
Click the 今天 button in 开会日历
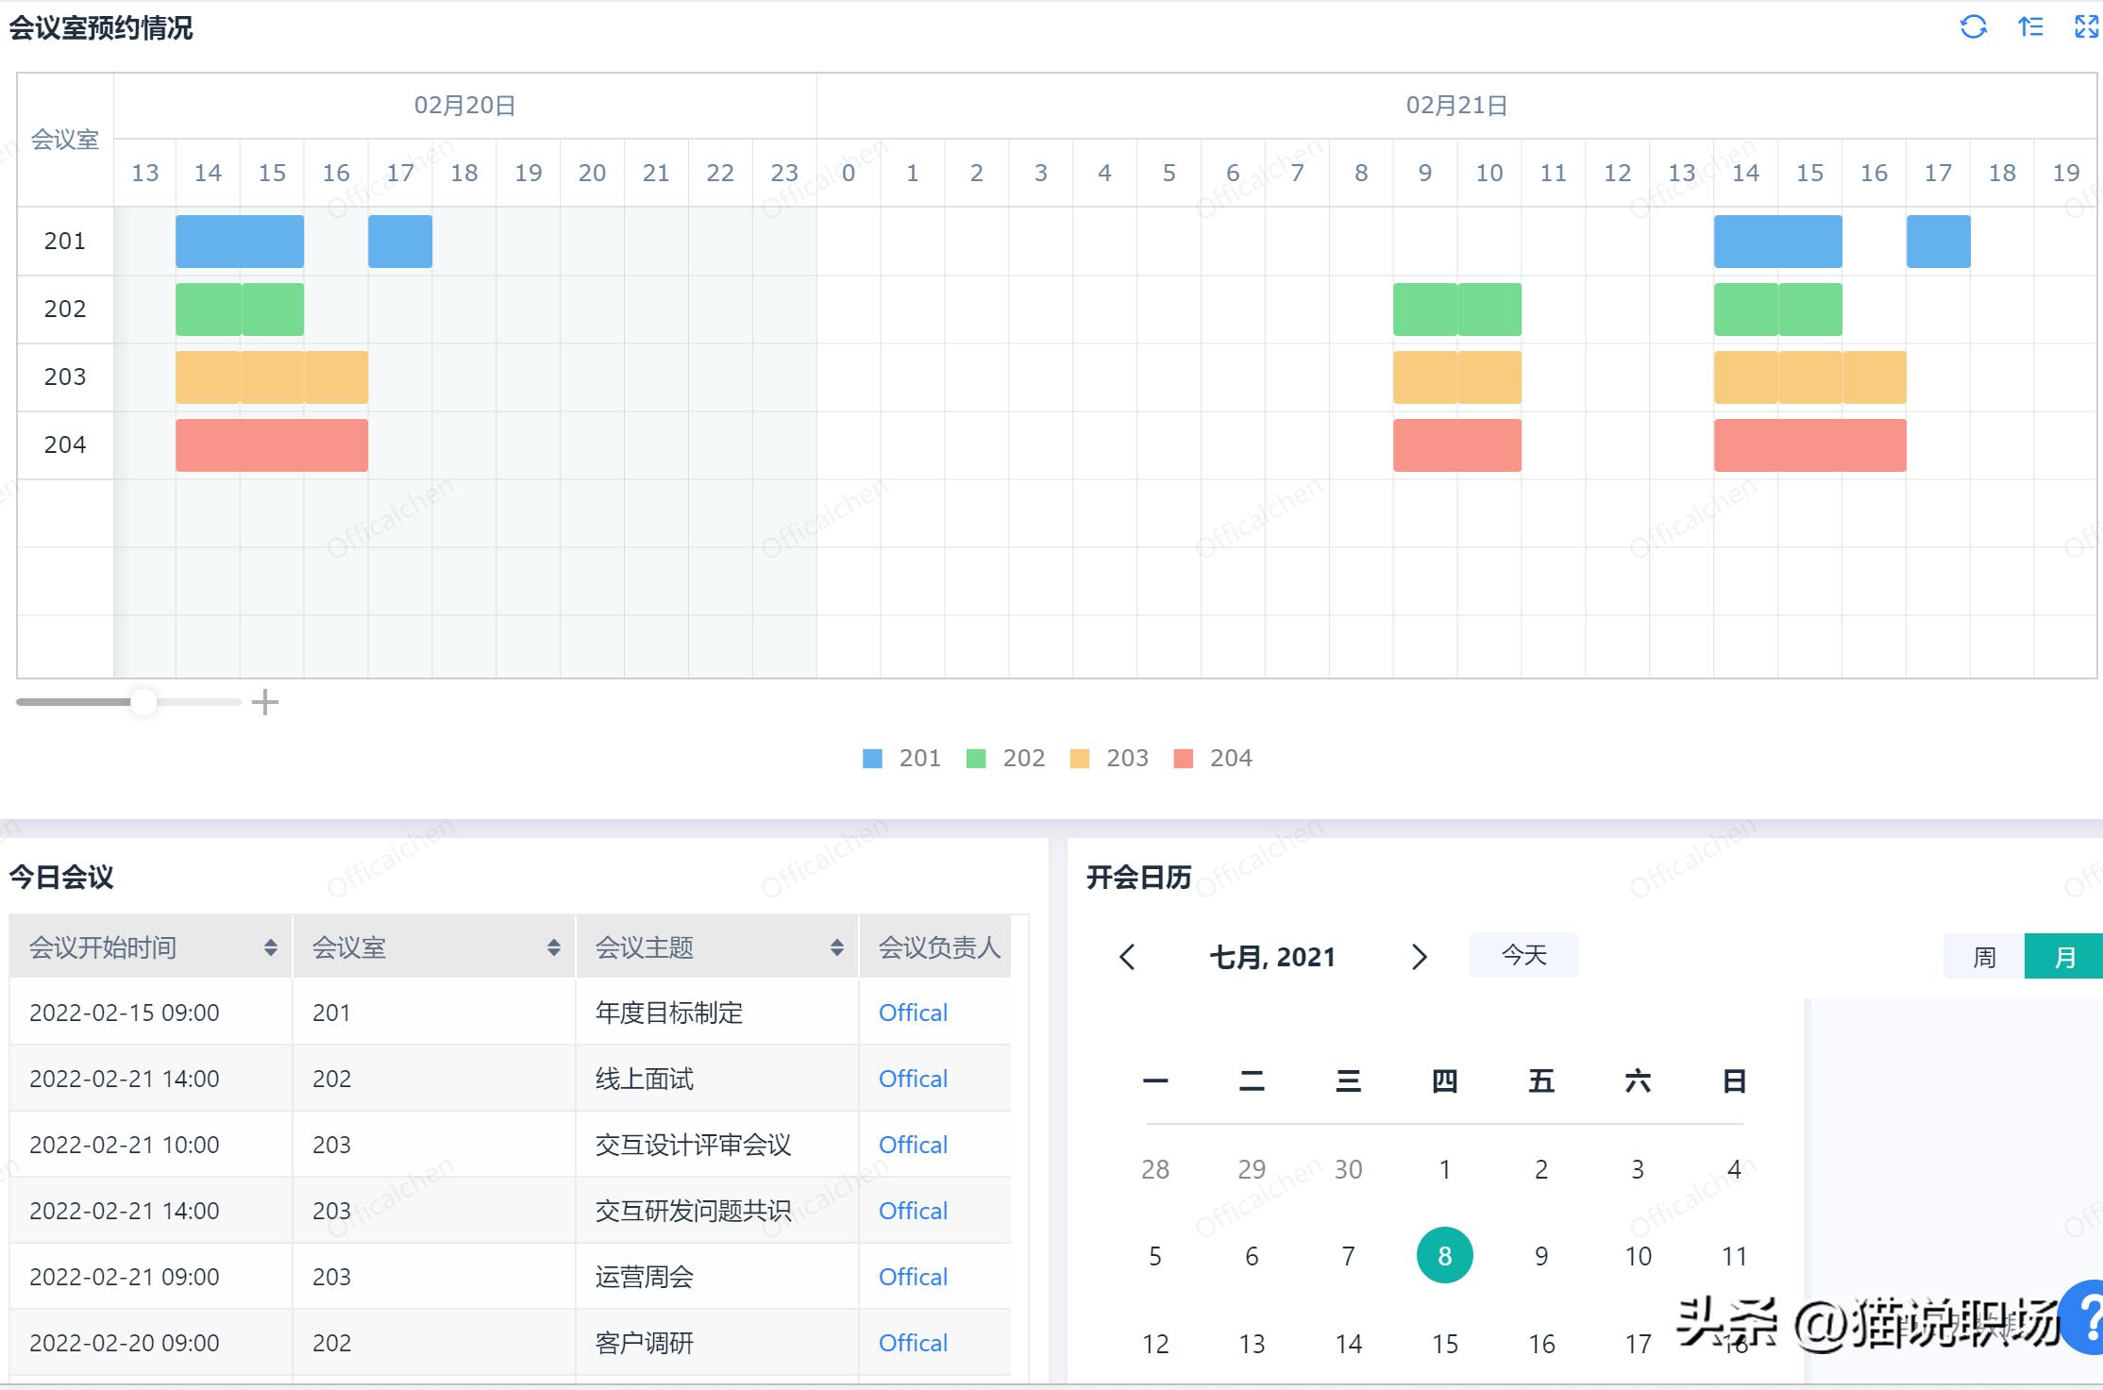[1523, 954]
